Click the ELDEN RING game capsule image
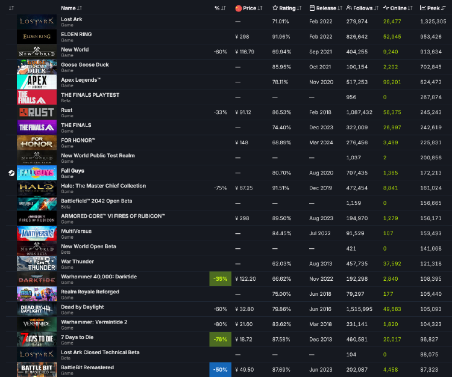Viewport: 452px width, 377px height. (x=37, y=36)
